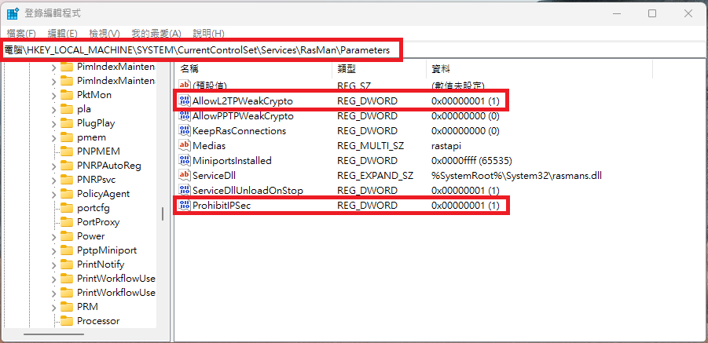Image resolution: width=708 pixels, height=343 pixels.
Task: Click the PptpMiniport folder icon
Action: click(x=67, y=250)
